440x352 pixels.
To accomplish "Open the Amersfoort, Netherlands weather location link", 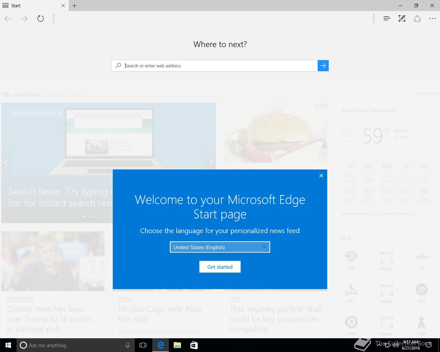I will 371,110.
